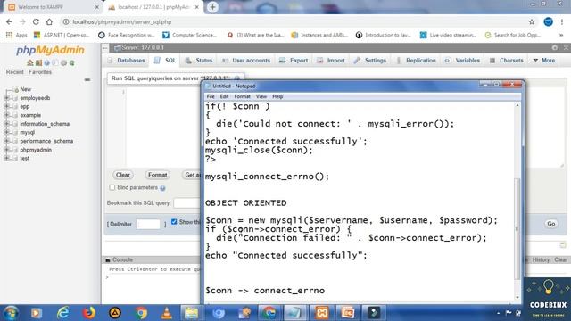571x321 pixels.
Task: Bookmark page with star icon
Action: 532,21
